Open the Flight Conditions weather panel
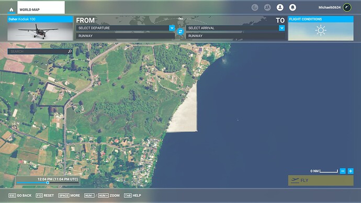 pyautogui.click(x=321, y=28)
